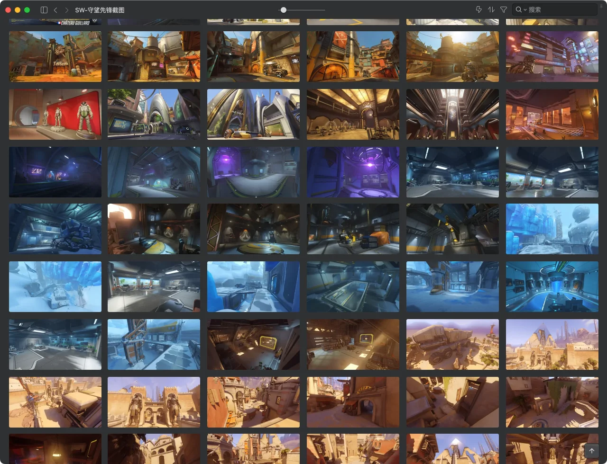Click the SW-守望先锋截图 folder title
This screenshot has width=607, height=464.
click(100, 9)
